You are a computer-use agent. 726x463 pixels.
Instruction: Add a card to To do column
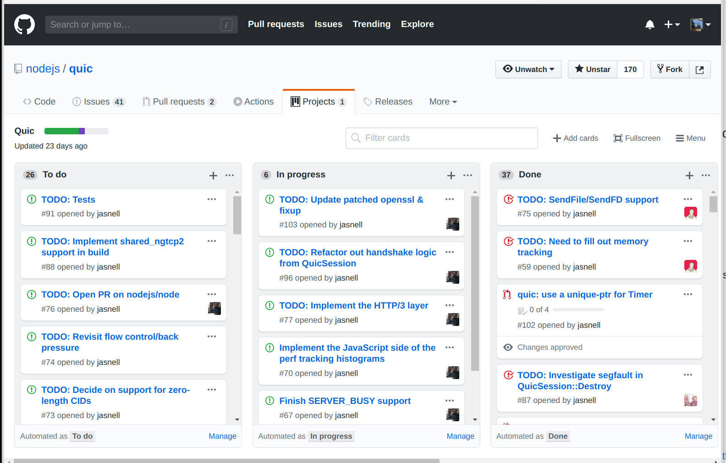coord(213,175)
